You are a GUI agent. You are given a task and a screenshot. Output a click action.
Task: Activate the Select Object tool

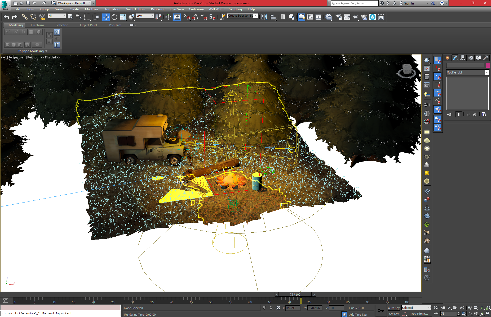[70, 17]
